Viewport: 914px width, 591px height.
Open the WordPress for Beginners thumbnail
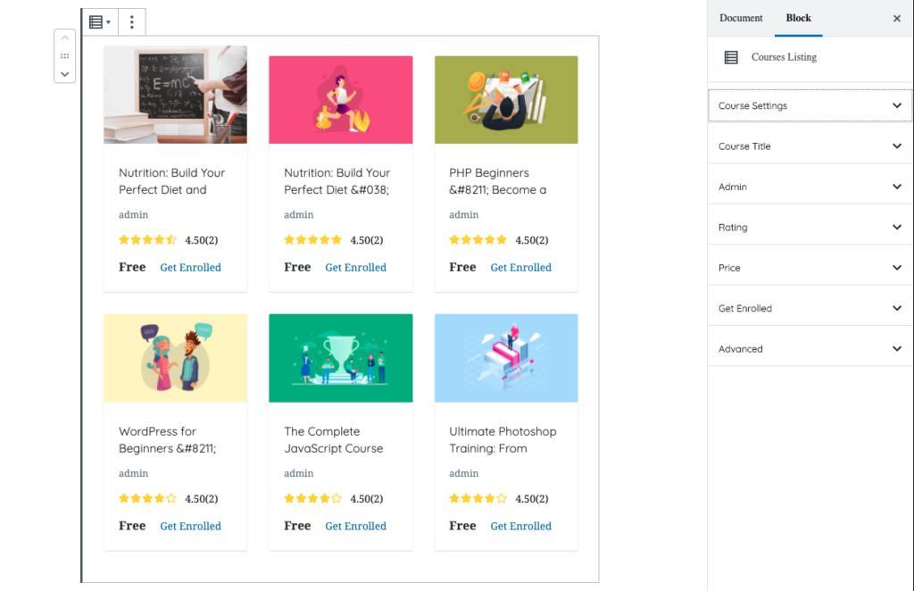click(176, 358)
